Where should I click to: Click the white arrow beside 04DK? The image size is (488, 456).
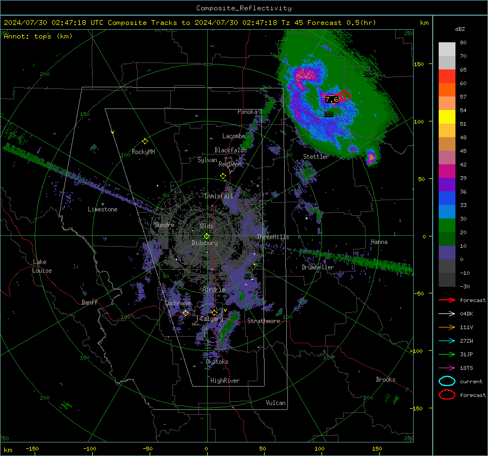[447, 313]
